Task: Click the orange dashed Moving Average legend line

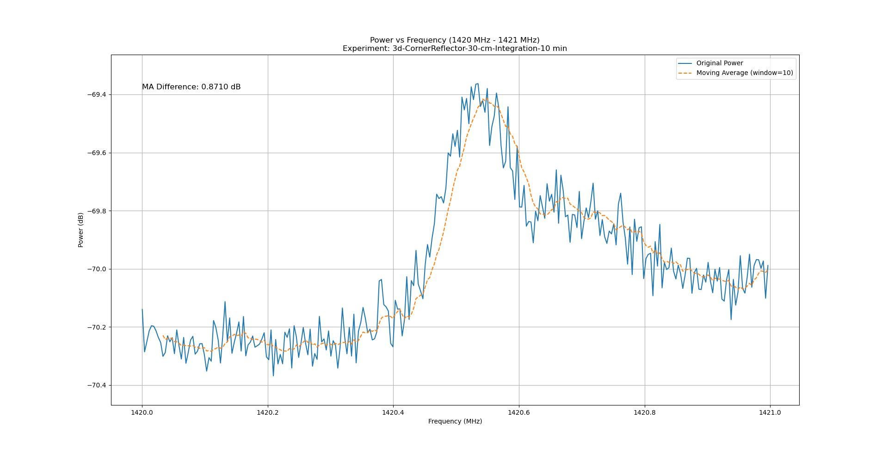Action: 685,73
